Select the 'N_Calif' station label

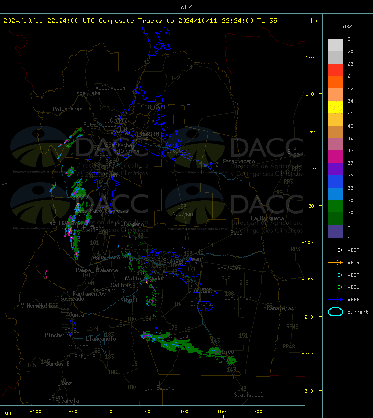coord(158,107)
